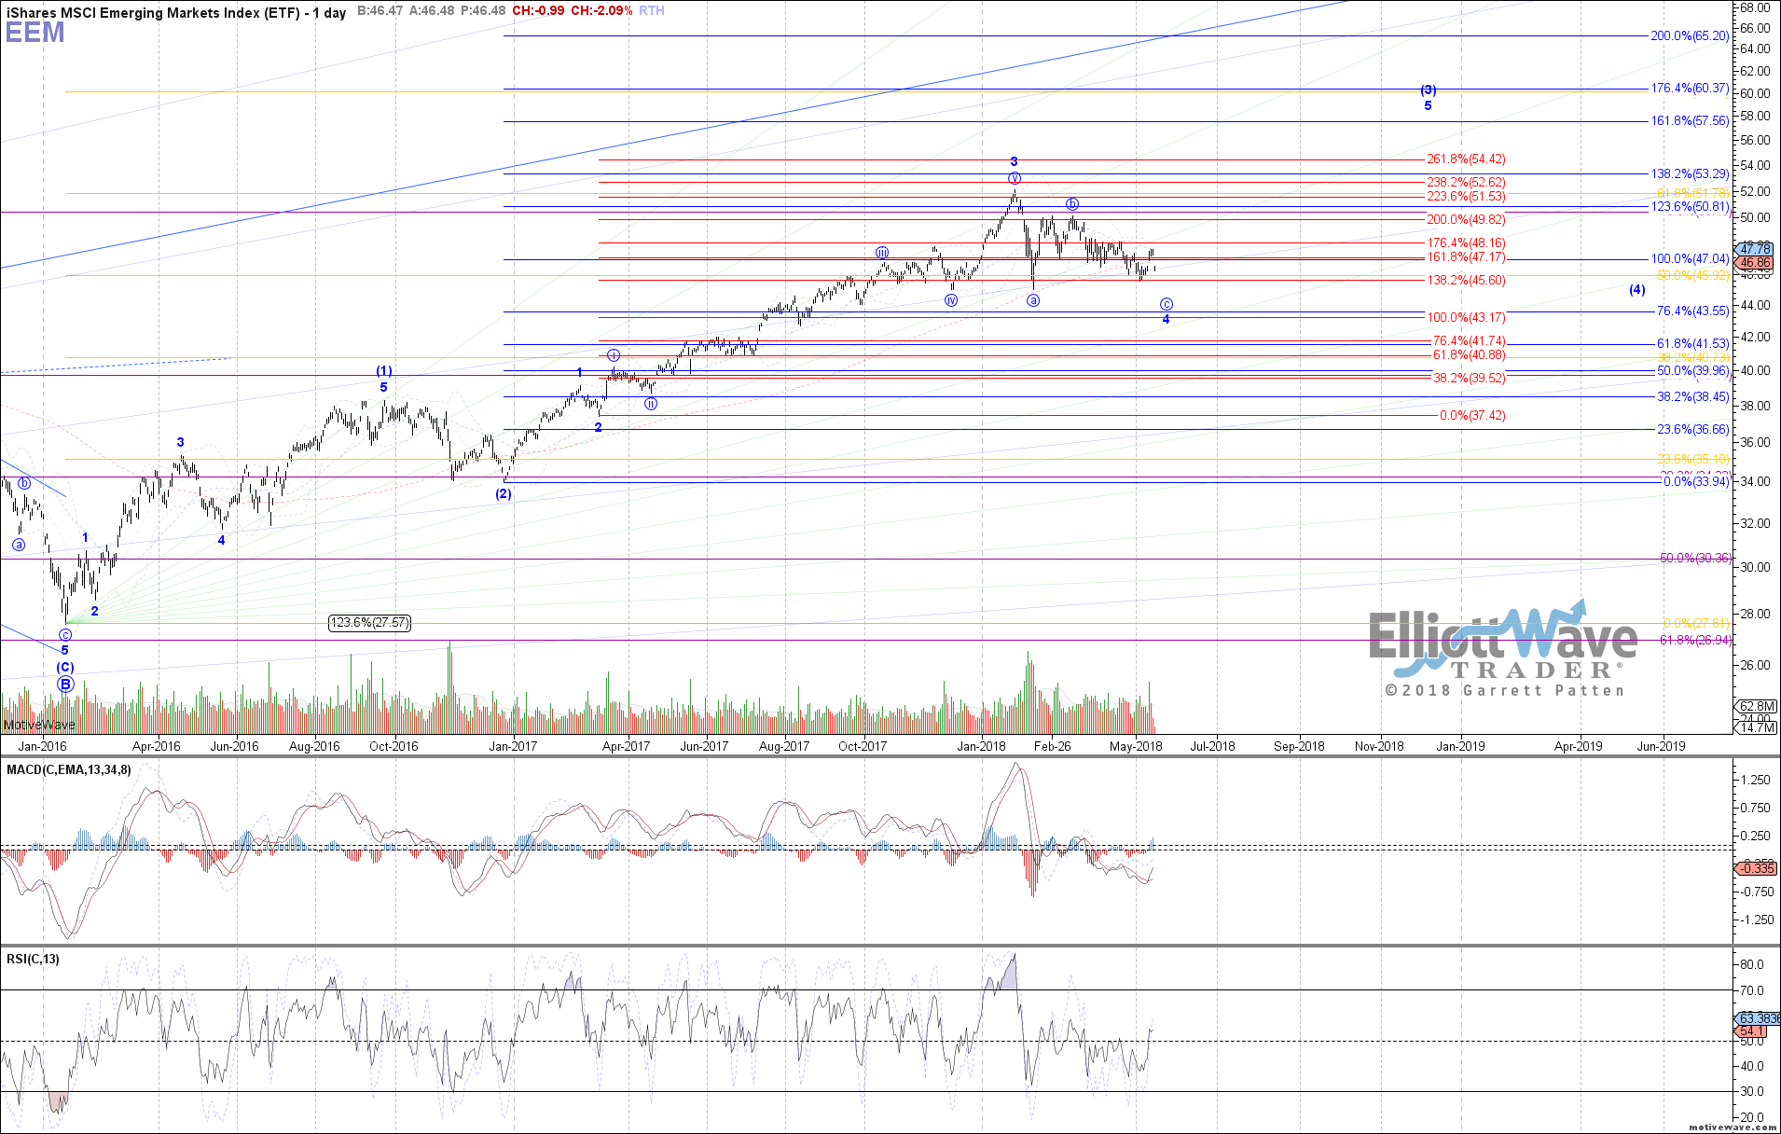Click the RSI 54.1 value tag

(x=1751, y=1031)
